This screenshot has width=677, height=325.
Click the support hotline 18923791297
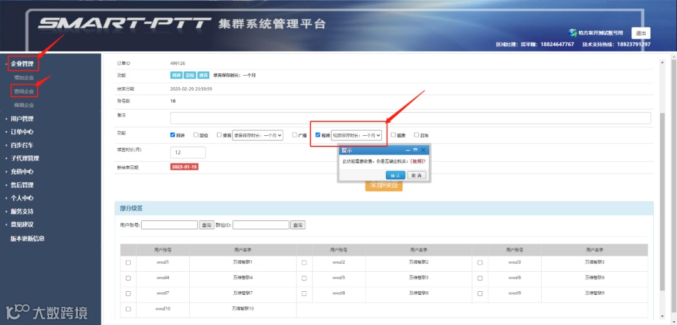tap(634, 44)
